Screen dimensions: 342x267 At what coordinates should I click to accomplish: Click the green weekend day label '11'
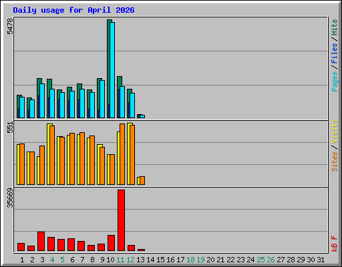pyautogui.click(x=120, y=260)
